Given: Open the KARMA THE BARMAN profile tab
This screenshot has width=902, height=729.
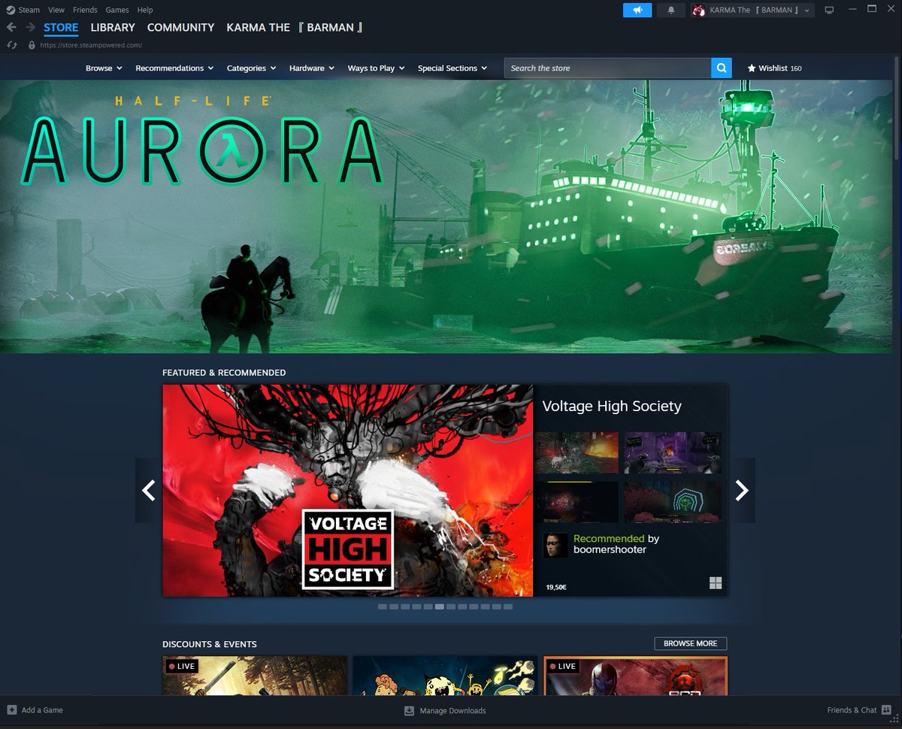Looking at the screenshot, I should 295,27.
